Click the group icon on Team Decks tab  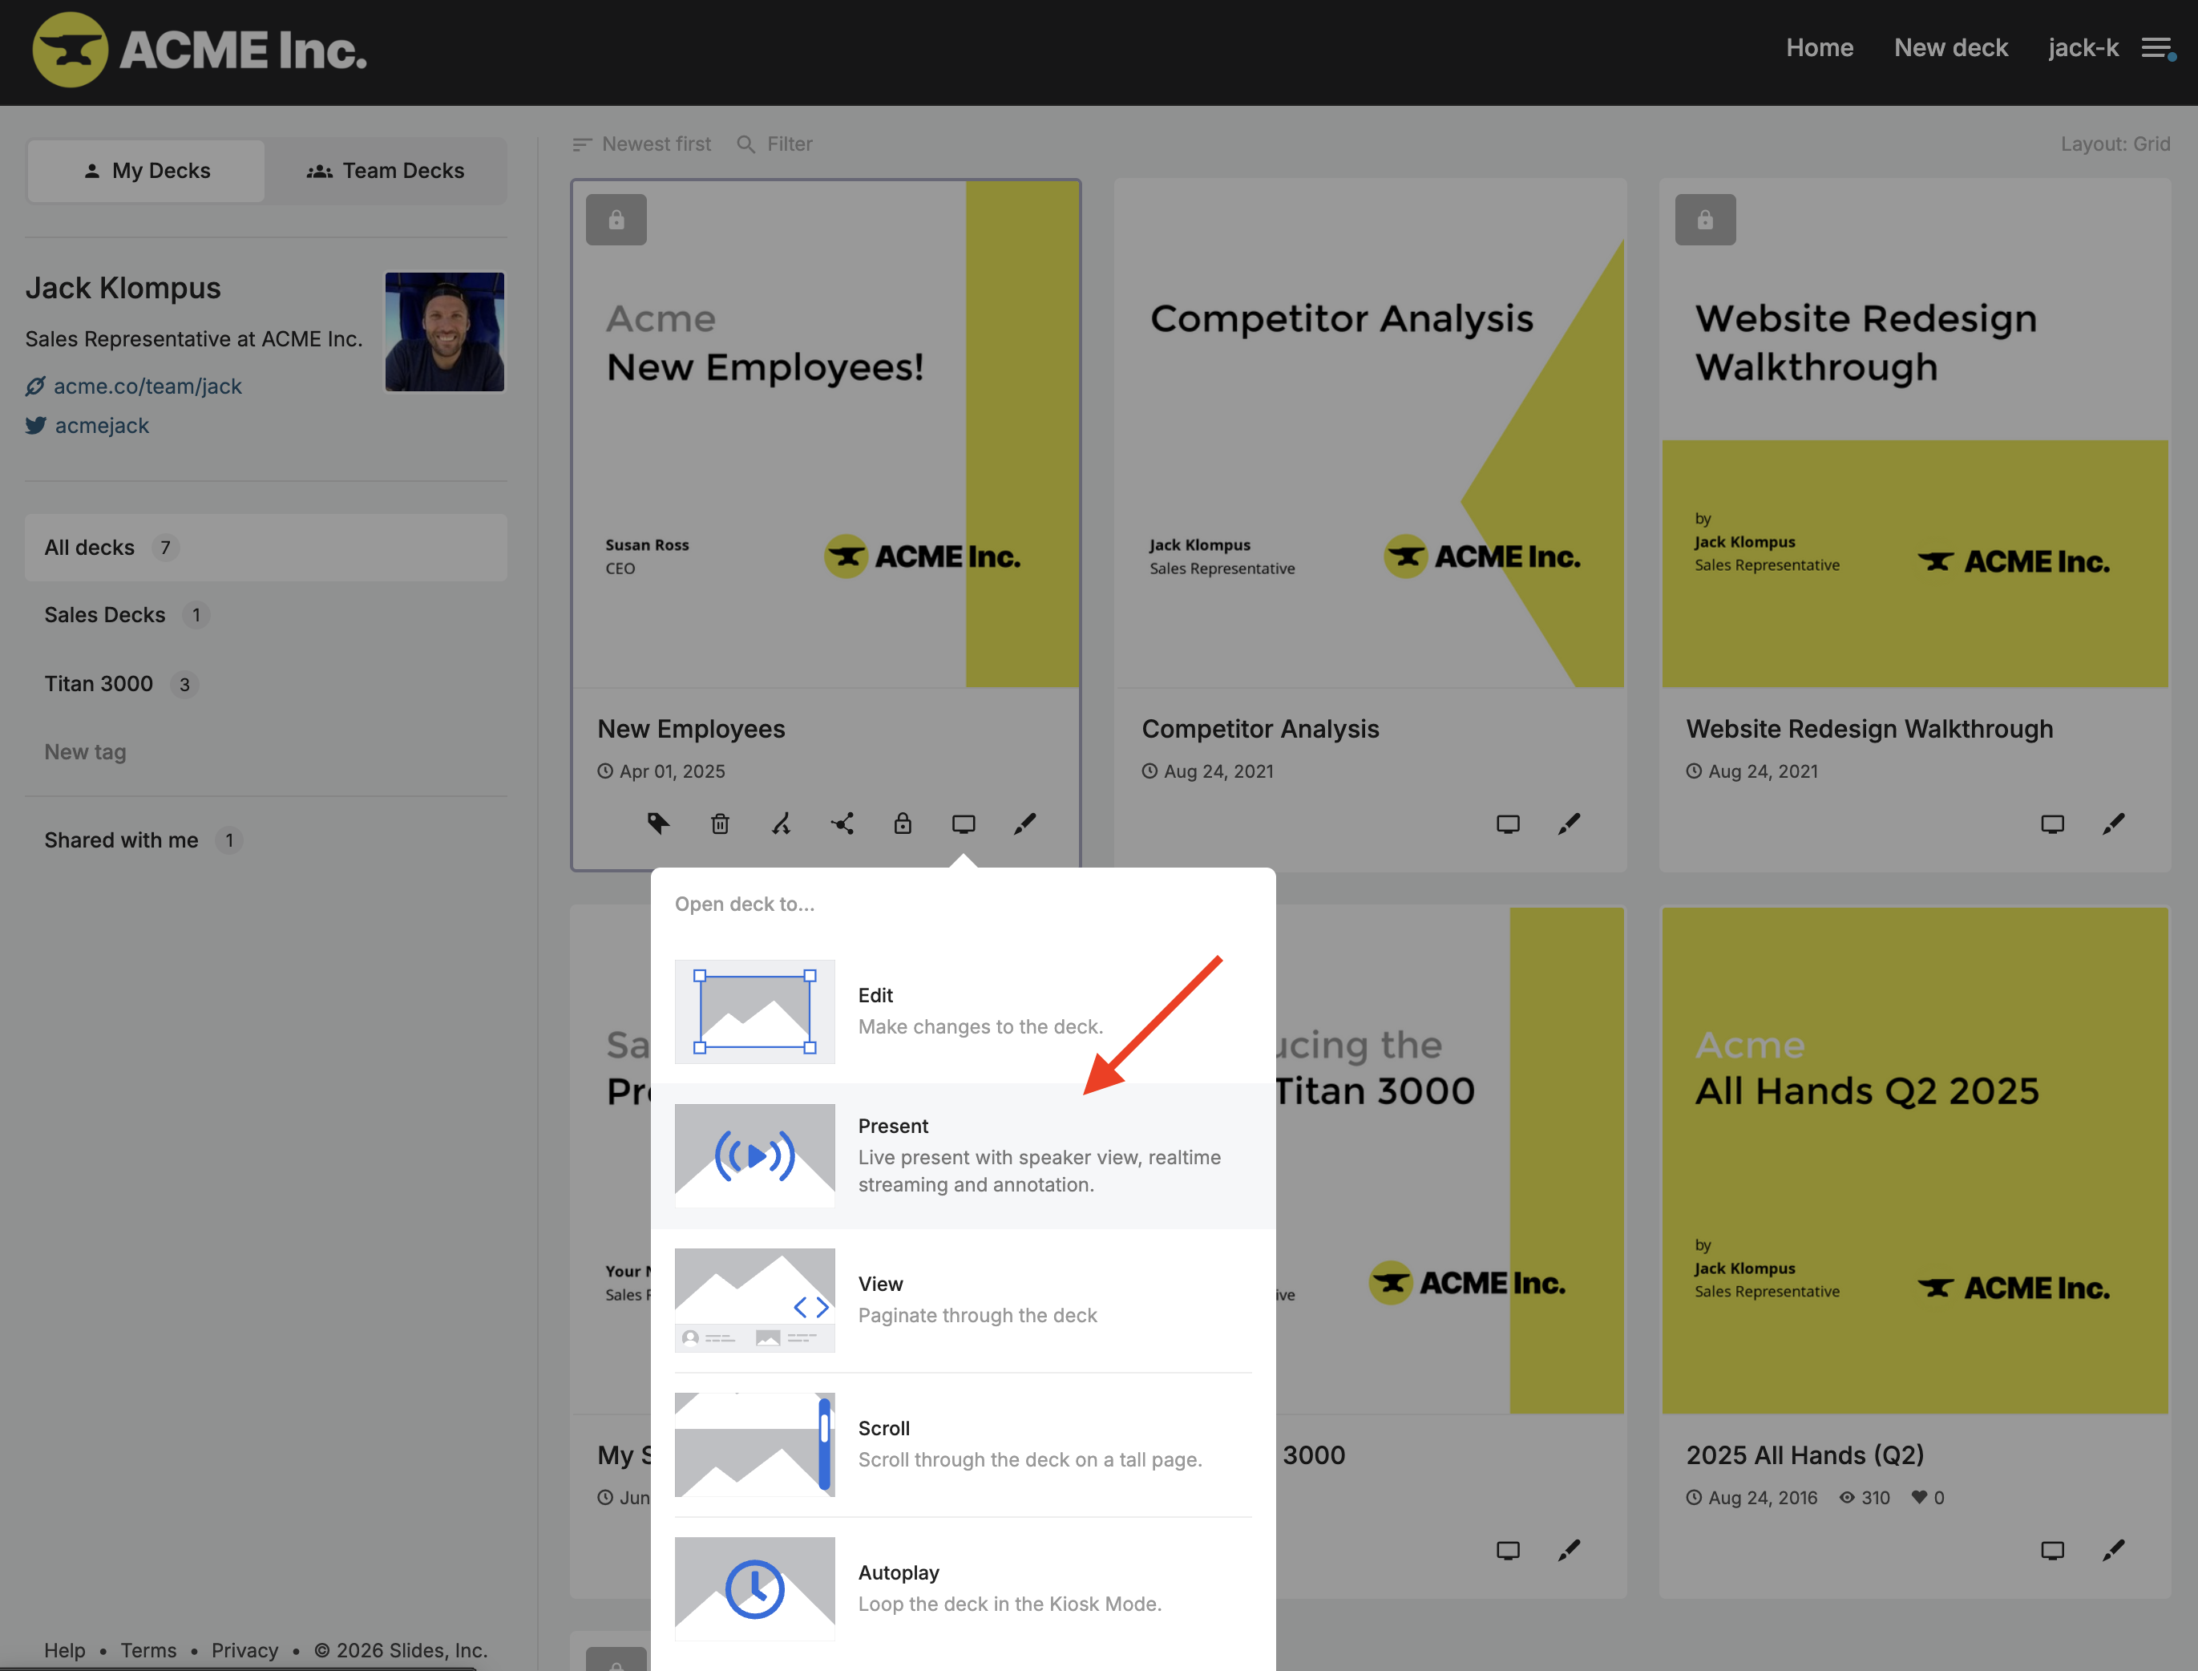[x=319, y=171]
